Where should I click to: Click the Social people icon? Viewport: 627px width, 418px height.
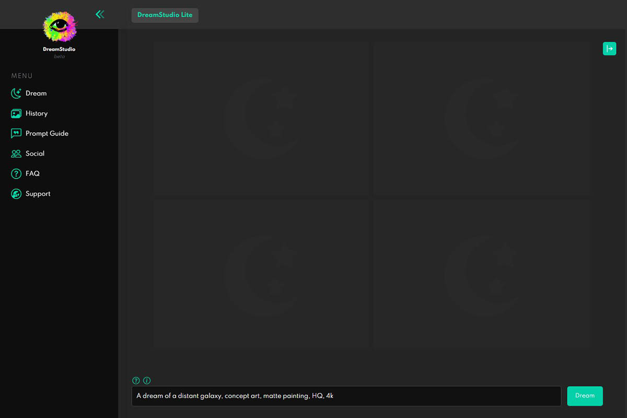point(16,154)
